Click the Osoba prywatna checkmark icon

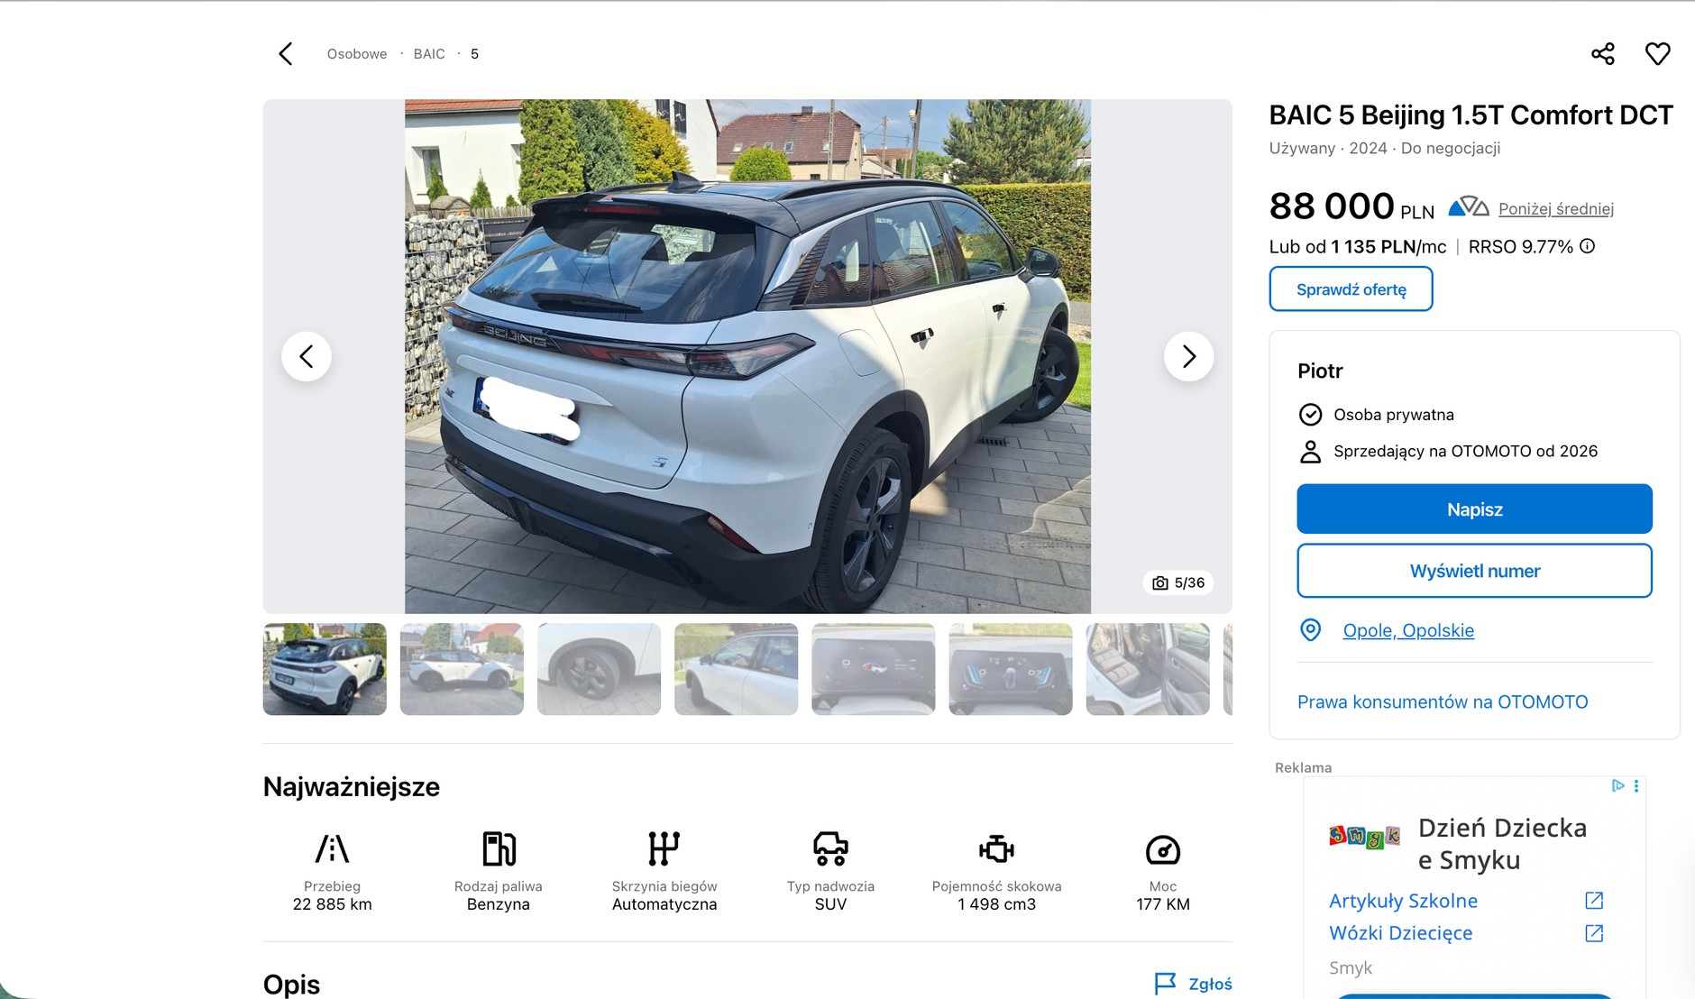click(x=1310, y=414)
